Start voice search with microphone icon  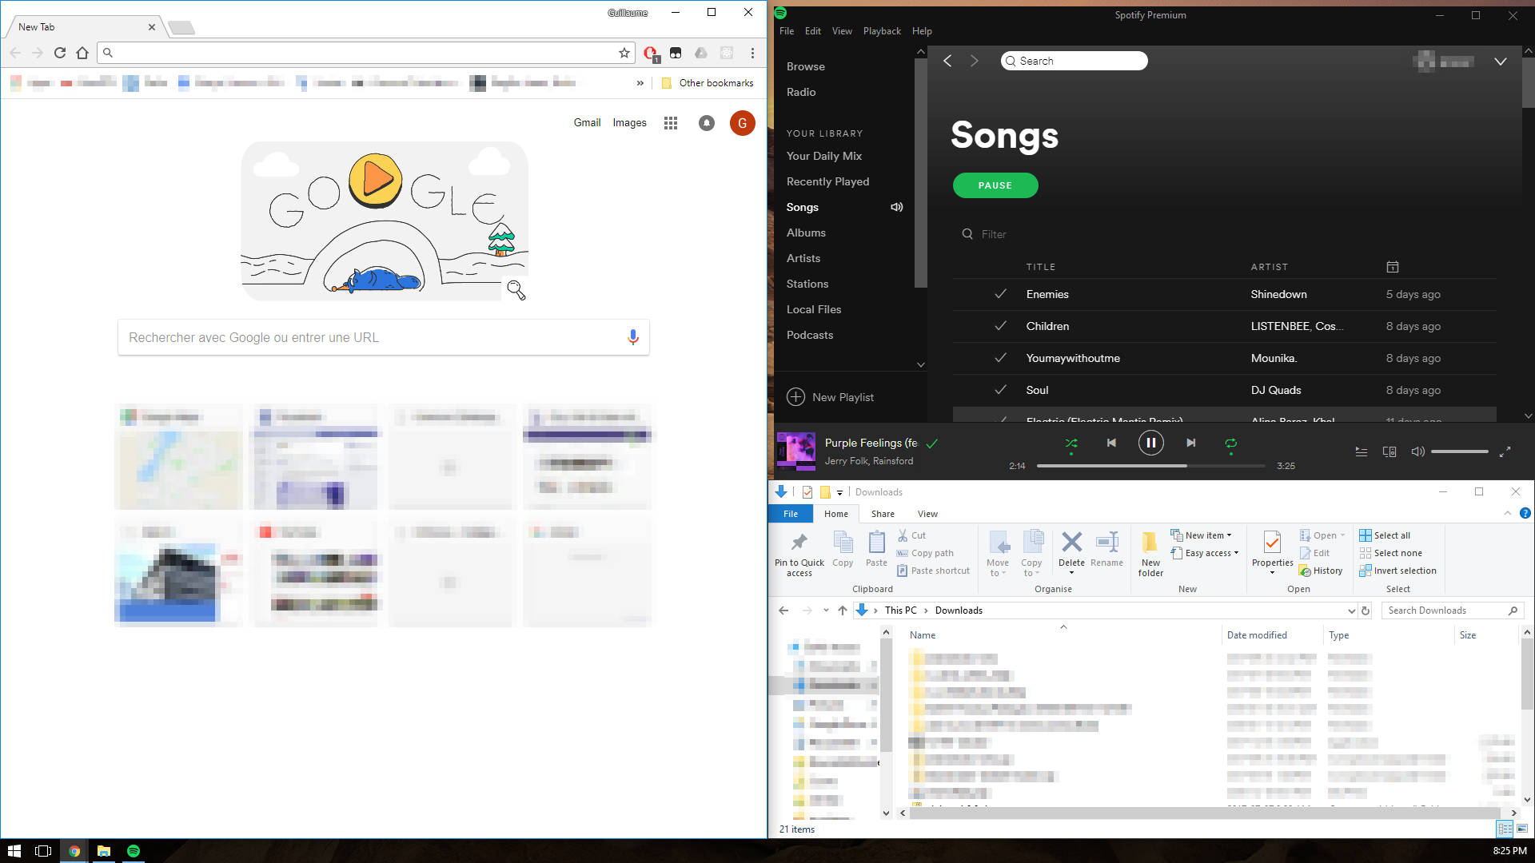pos(632,337)
